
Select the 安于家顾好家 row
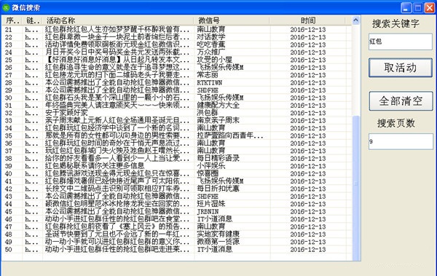pyautogui.click(x=177, y=113)
